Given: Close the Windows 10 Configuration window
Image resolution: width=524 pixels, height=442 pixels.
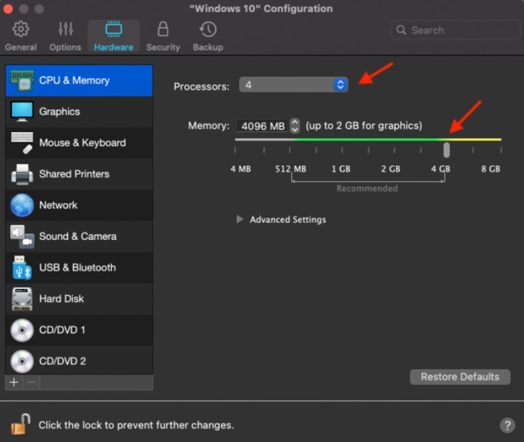Looking at the screenshot, I should pos(7,9).
